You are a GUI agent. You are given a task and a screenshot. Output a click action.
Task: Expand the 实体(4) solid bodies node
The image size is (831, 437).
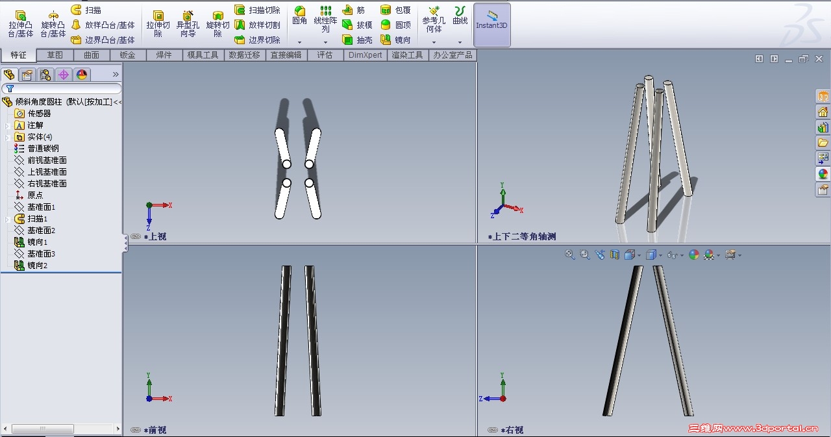(8, 137)
